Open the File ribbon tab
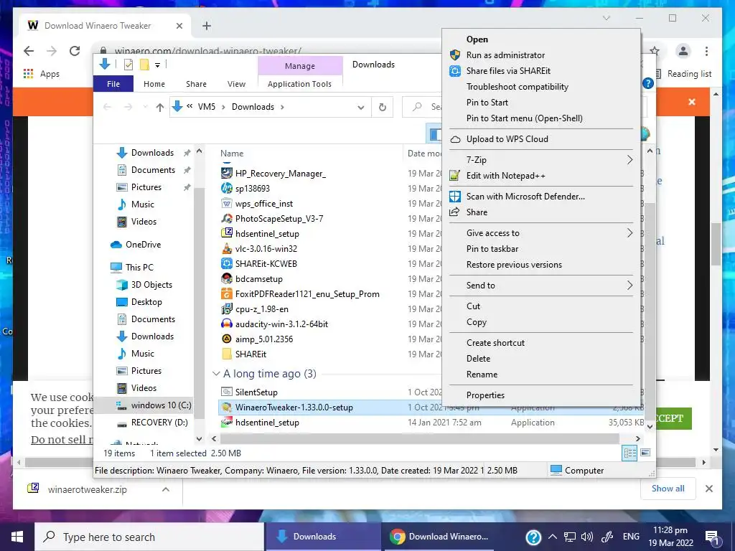Image resolution: width=735 pixels, height=551 pixels. (113, 84)
